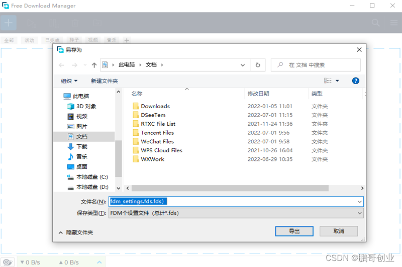
Task: Click the start download play icon
Action: pyautogui.click(x=32, y=23)
